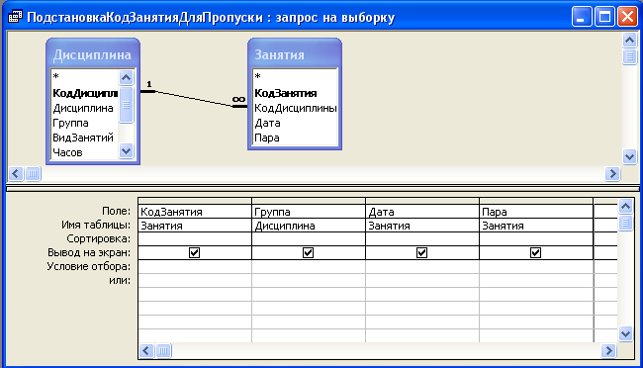Click sort cell in Группа column

pos(309,238)
